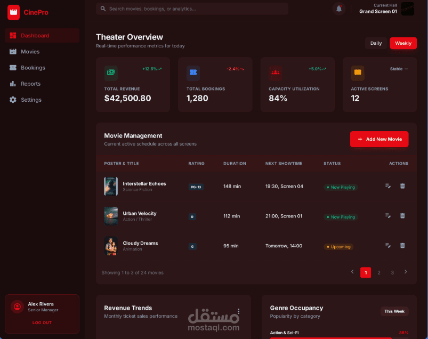Click the Upcoming status badge

point(338,247)
